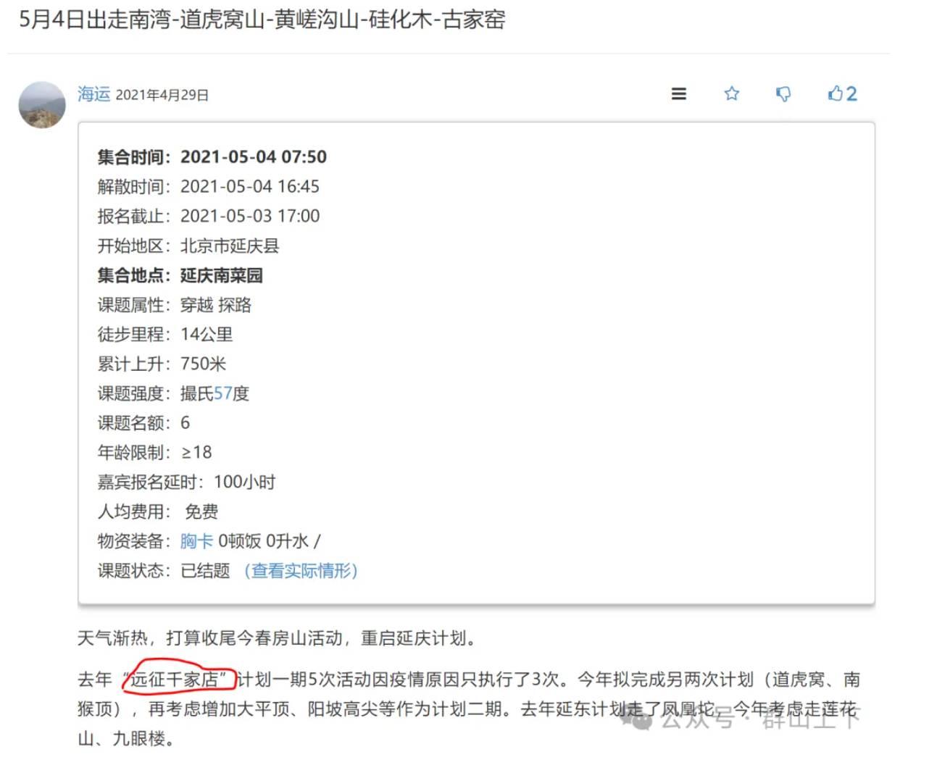The height and width of the screenshot is (773, 929).
Task: Click the 报名截止 2021-05-03 17:00 line
Action: (x=208, y=216)
